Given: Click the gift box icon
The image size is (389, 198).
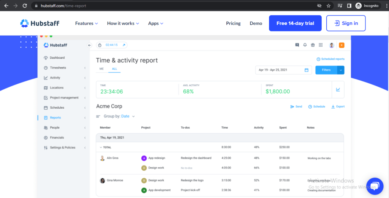Looking at the screenshot, I should 313,45.
